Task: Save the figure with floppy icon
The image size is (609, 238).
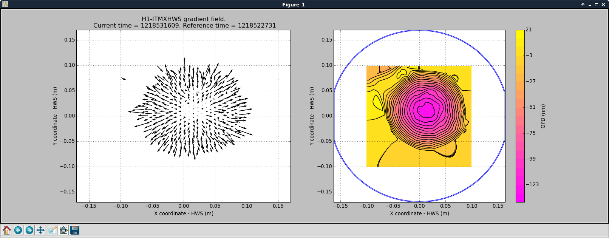Action: (75, 230)
